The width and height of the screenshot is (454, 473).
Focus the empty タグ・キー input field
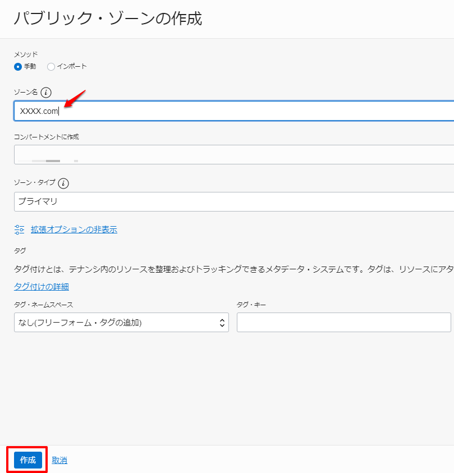click(343, 322)
